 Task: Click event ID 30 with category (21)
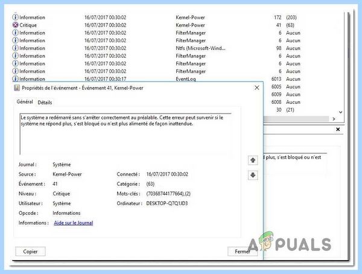(279, 110)
